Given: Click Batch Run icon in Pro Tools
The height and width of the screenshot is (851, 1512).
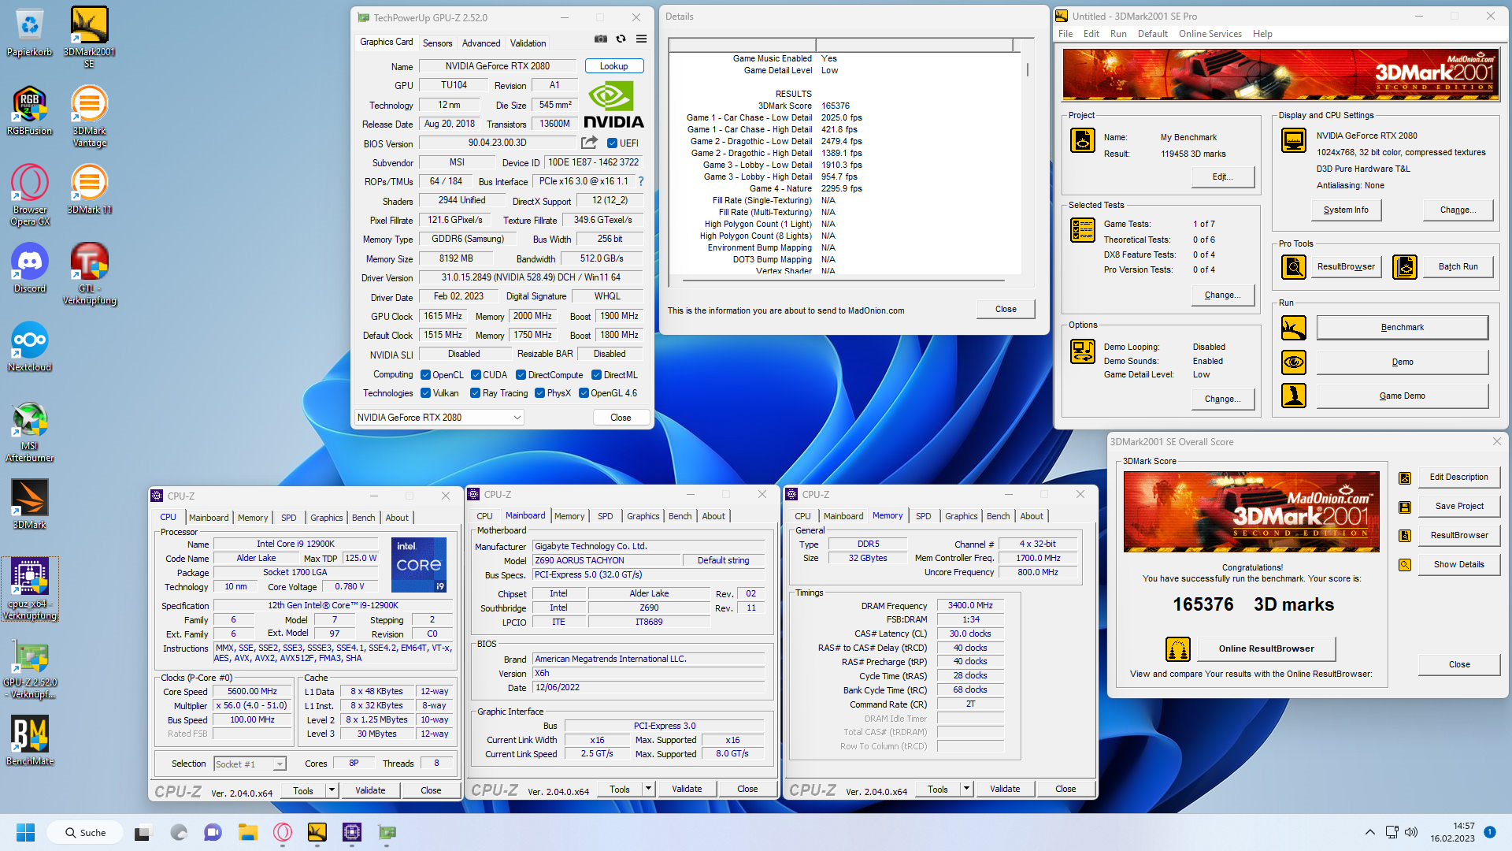Looking at the screenshot, I should (x=1404, y=267).
